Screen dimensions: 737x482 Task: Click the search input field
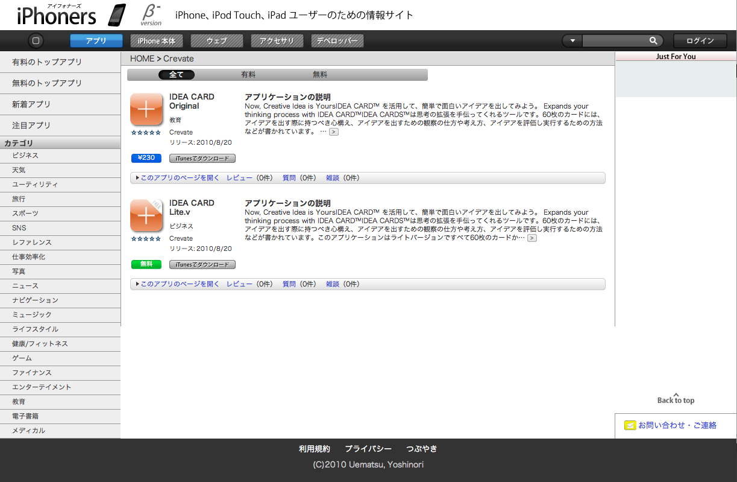pyautogui.click(x=615, y=41)
